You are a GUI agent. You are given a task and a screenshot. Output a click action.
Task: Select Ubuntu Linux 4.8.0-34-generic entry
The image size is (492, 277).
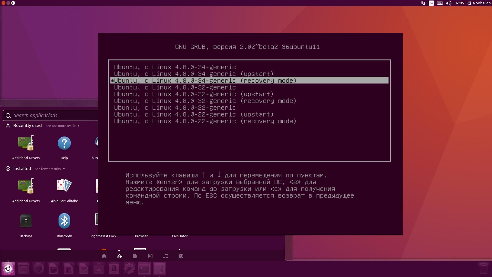[175, 67]
